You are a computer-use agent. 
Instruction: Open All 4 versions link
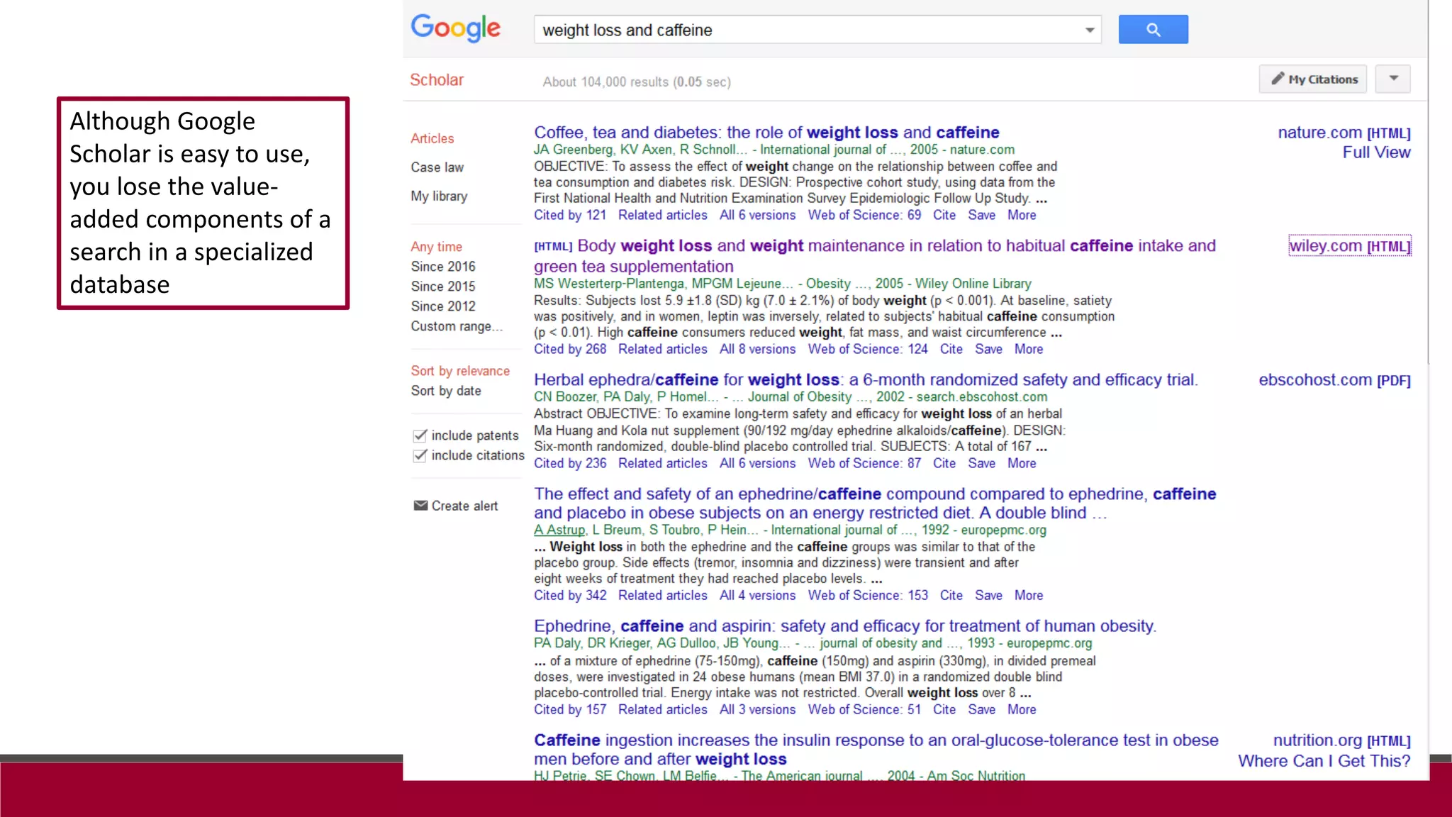click(757, 595)
